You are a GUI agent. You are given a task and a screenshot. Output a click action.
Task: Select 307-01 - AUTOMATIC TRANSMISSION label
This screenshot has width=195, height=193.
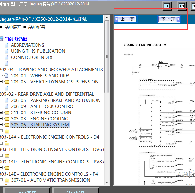pyautogui.click(x=50, y=180)
